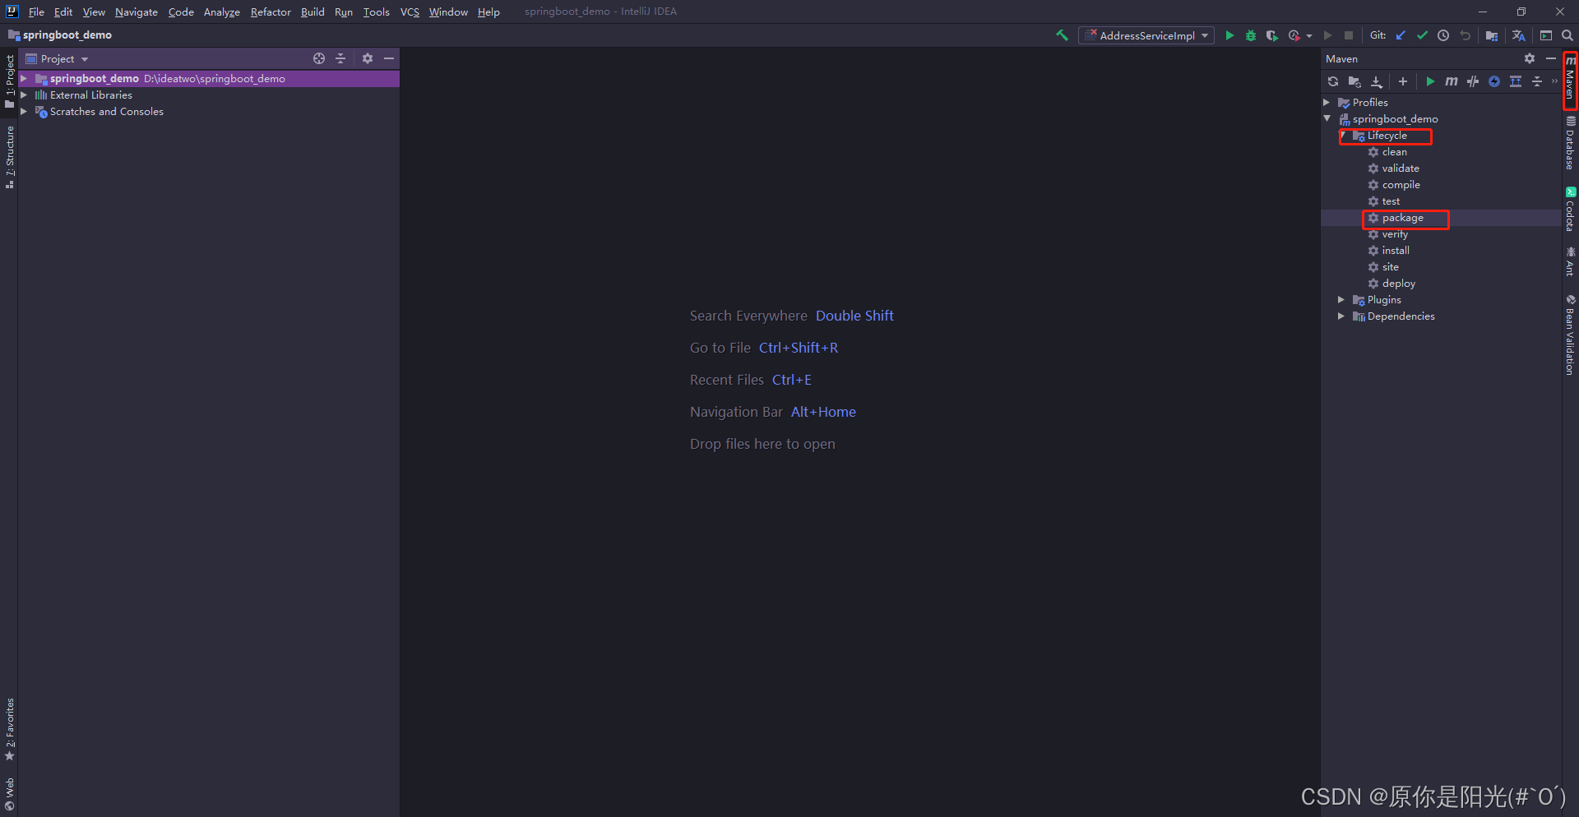This screenshot has width=1579, height=817.
Task: Reload All Maven Projects icon
Action: (1333, 81)
